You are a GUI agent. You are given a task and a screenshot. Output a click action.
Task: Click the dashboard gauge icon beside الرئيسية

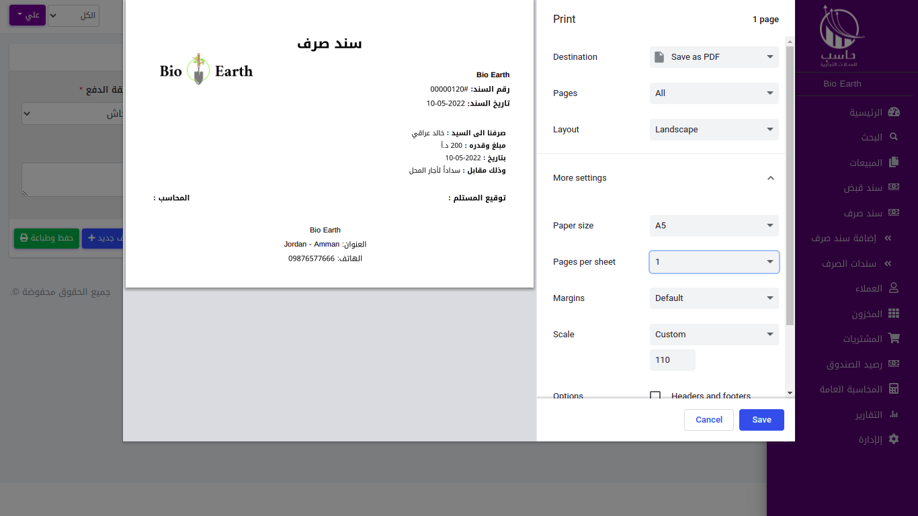[x=893, y=112]
